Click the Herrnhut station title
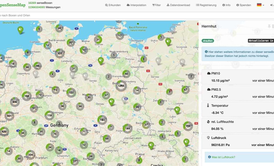The height and width of the screenshot is (166, 274). coord(209,26)
